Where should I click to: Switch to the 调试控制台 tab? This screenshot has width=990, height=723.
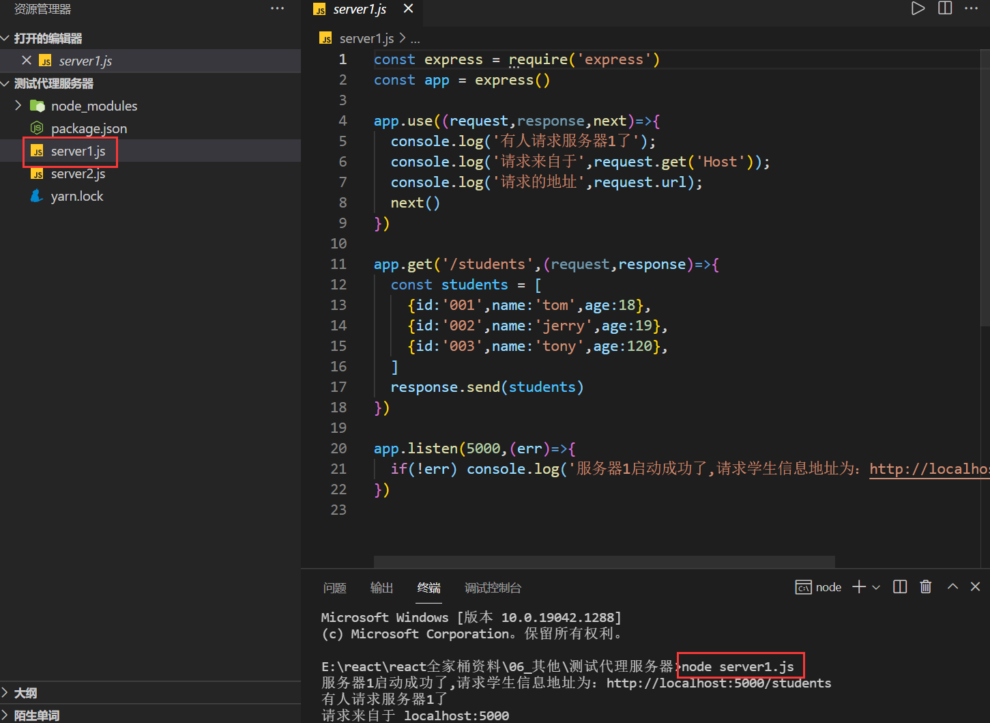pyautogui.click(x=493, y=588)
